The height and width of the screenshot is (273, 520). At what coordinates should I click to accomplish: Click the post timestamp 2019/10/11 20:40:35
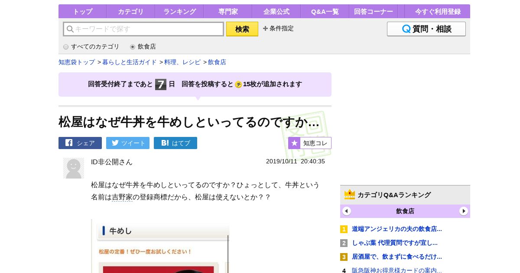coord(296,161)
